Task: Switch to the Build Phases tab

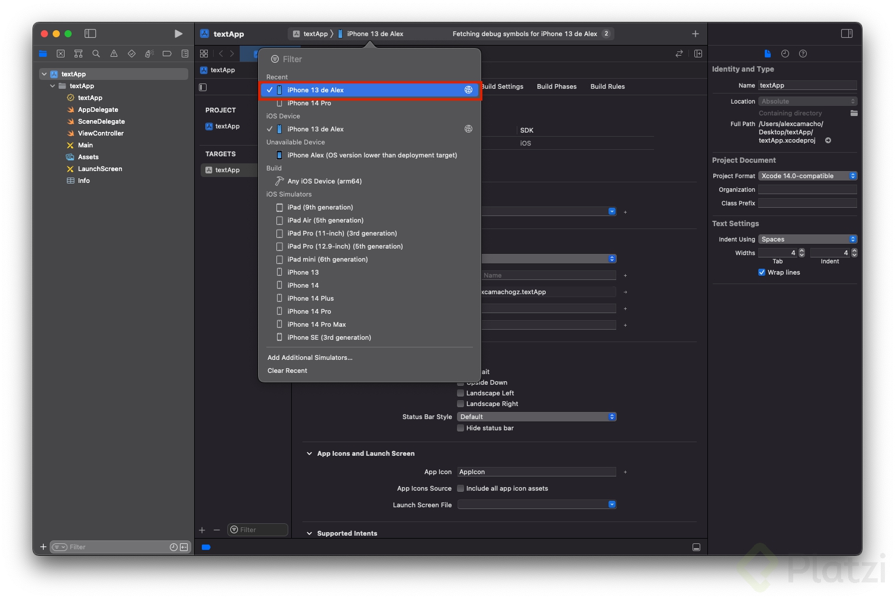Action: pyautogui.click(x=556, y=86)
